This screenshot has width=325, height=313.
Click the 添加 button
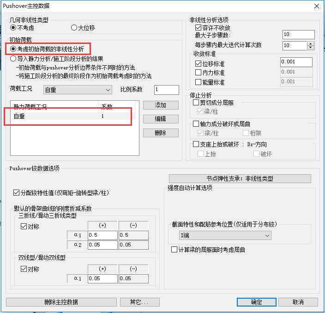pos(160,105)
